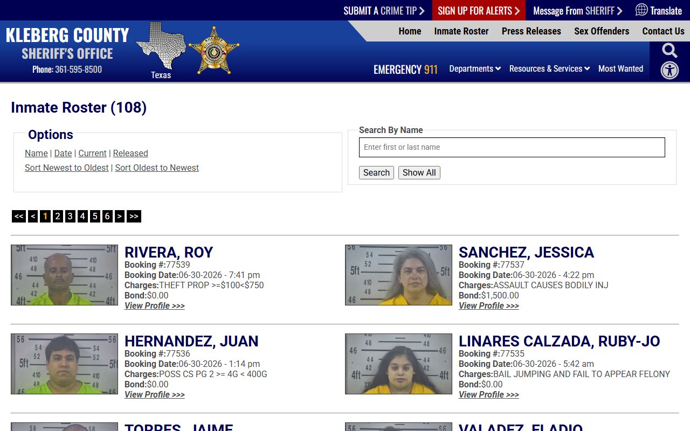Click booking number 77539 text
Image resolution: width=690 pixels, height=431 pixels.
[x=178, y=265]
